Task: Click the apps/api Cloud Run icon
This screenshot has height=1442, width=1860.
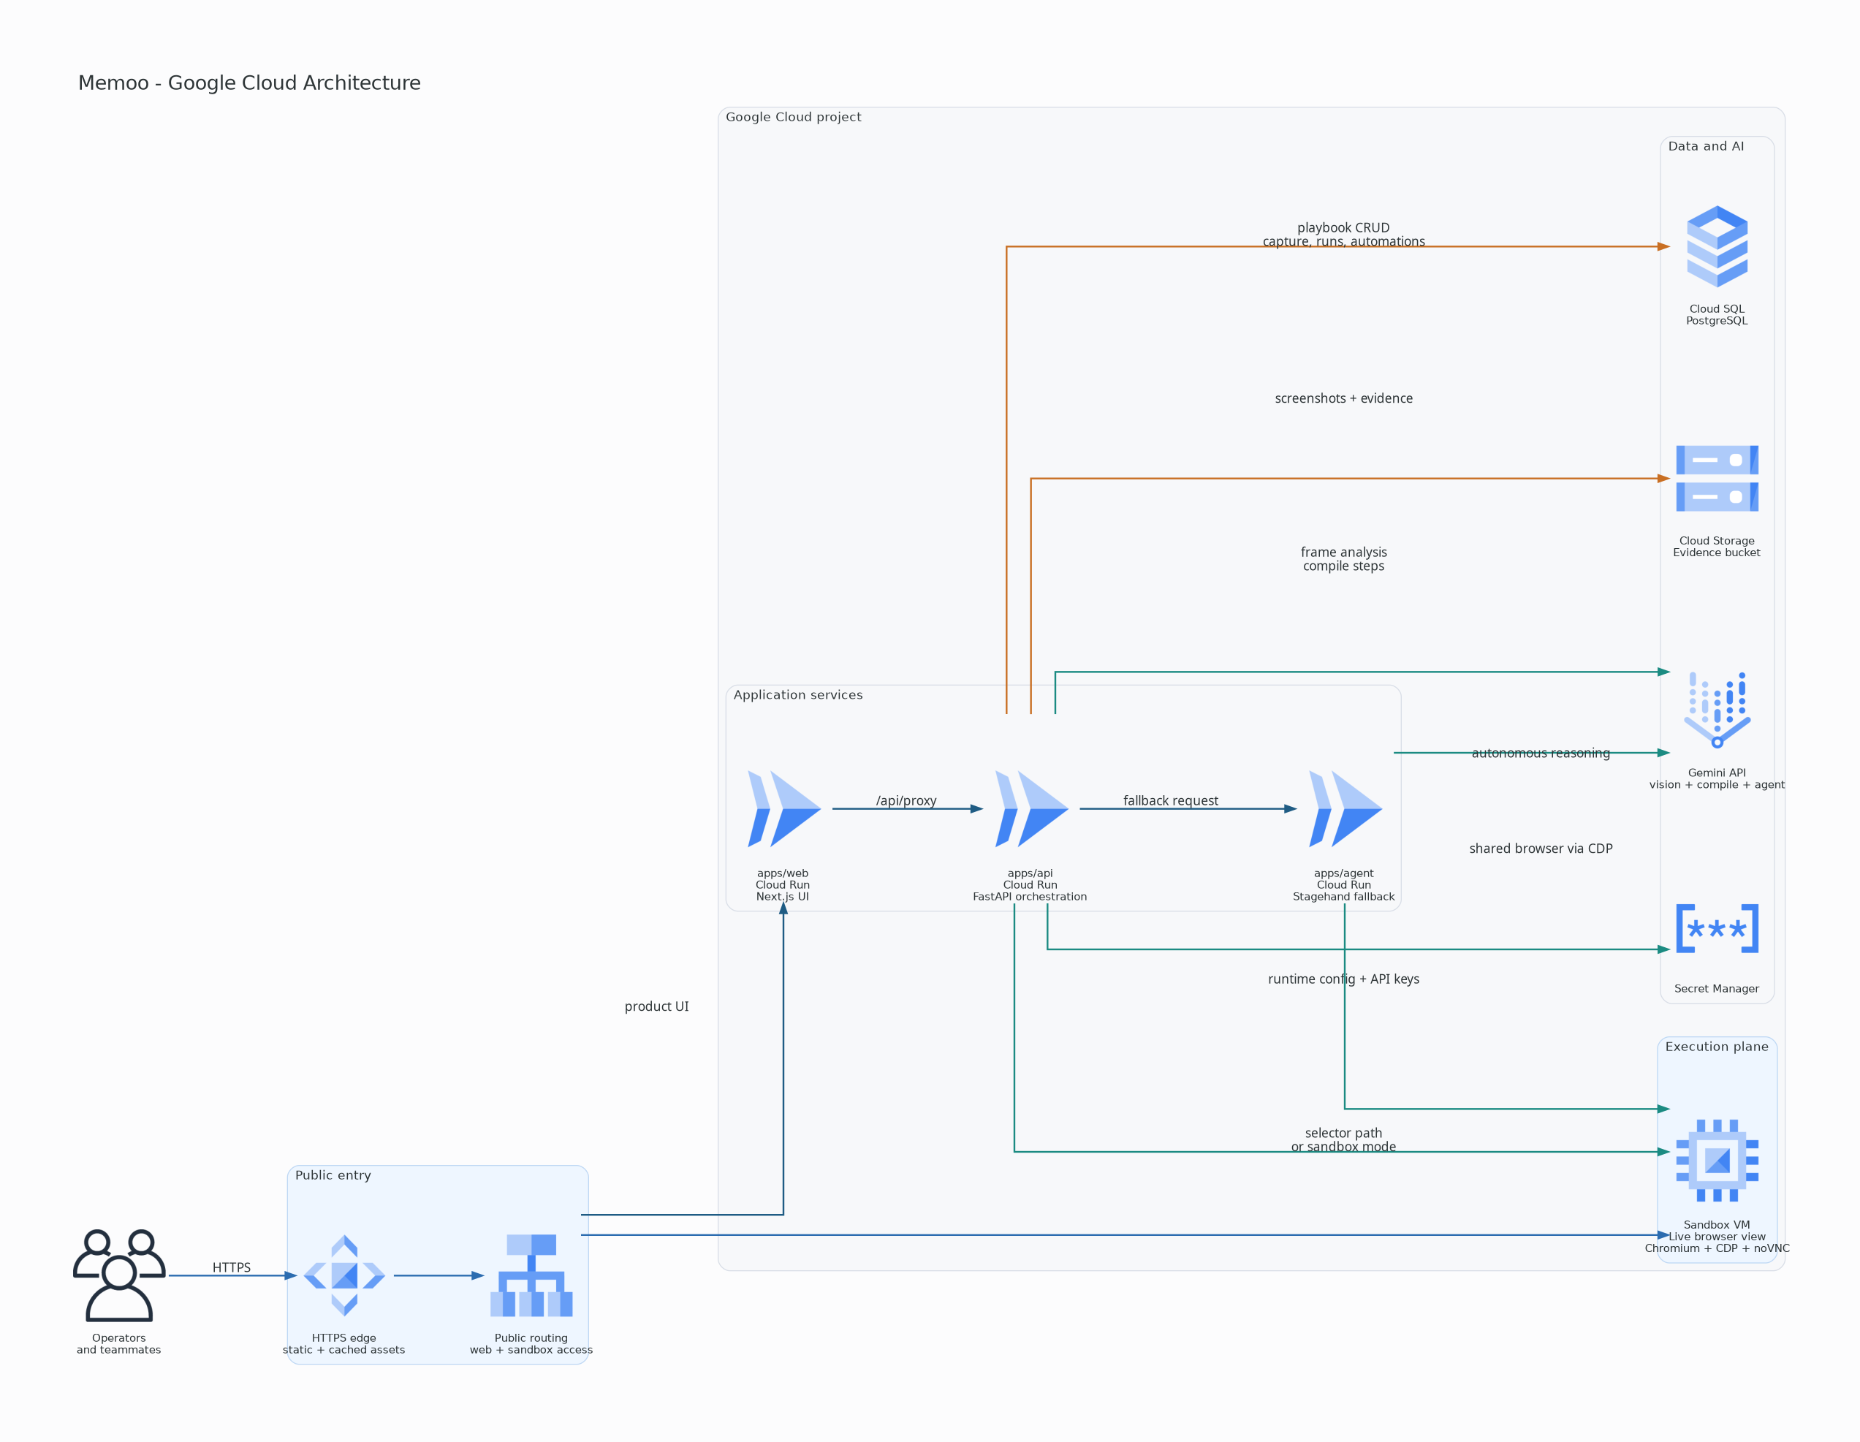Action: (1030, 808)
